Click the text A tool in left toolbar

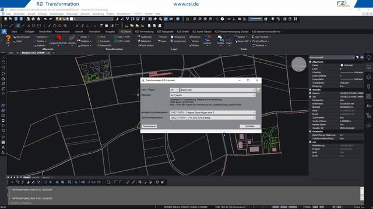tap(3, 147)
